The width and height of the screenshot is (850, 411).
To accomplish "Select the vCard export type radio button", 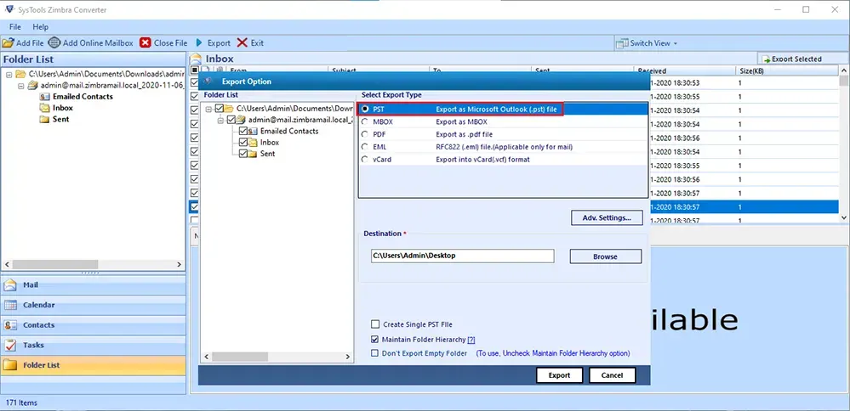I will [x=365, y=160].
